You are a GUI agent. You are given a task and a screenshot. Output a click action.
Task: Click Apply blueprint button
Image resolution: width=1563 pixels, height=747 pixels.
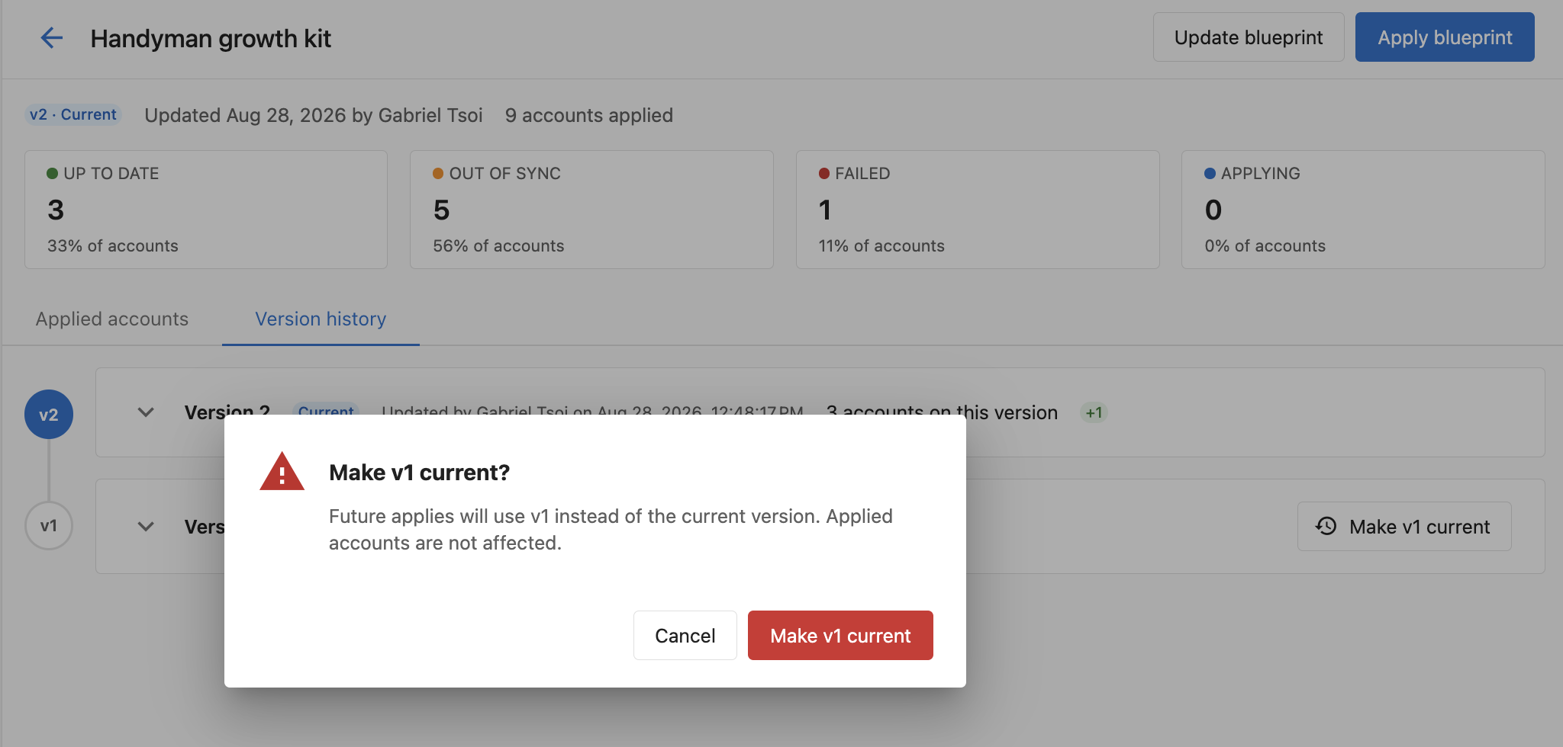click(1445, 37)
